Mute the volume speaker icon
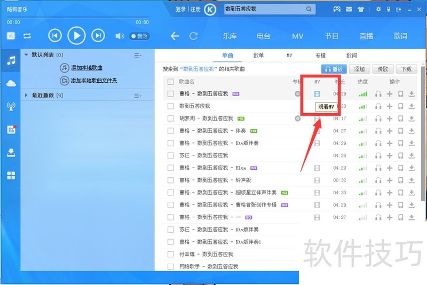427x285 pixels. [120, 36]
